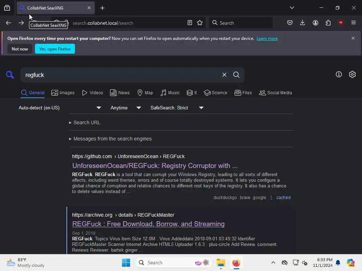This screenshot has height=271, width=362.
Task: Open the Learn more link
Action: (267, 38)
